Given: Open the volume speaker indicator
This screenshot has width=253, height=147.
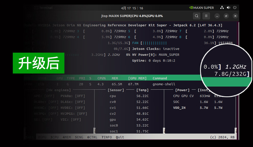Looking at the screenshot, I should [228, 8].
